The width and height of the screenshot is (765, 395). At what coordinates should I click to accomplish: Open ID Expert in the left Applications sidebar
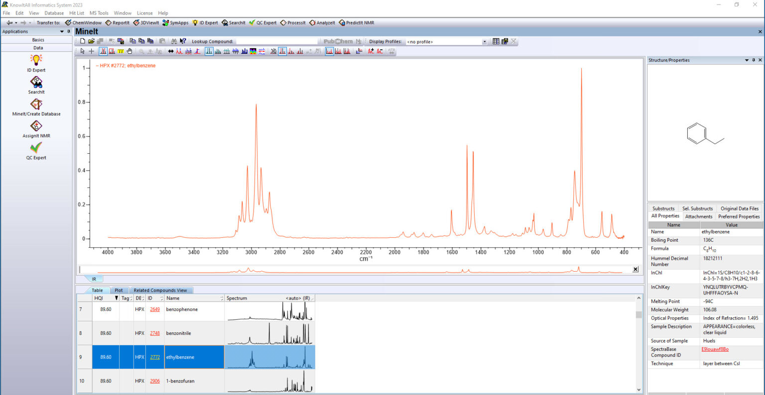(x=36, y=63)
